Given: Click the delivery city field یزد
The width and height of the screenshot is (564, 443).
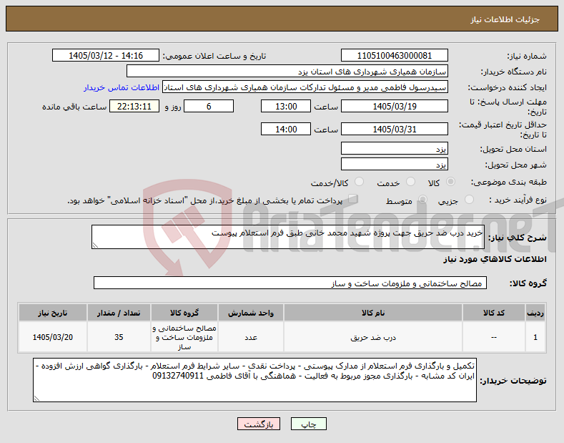Looking at the screenshot, I should click(394, 164).
